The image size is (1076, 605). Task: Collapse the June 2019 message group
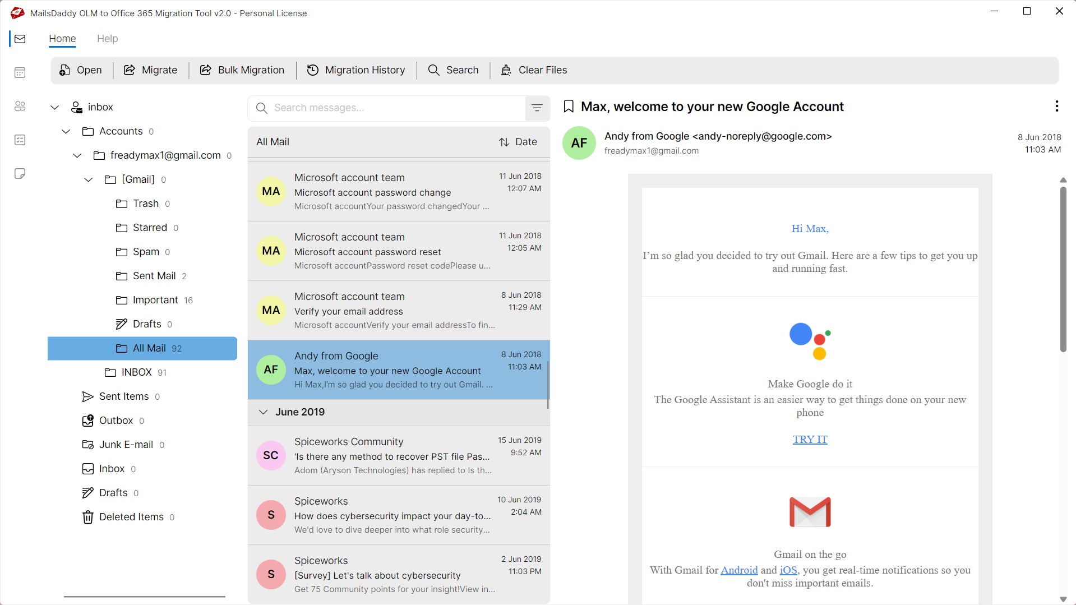click(264, 412)
